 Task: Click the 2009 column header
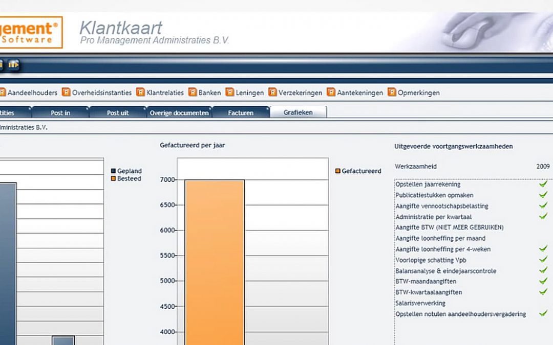point(543,167)
